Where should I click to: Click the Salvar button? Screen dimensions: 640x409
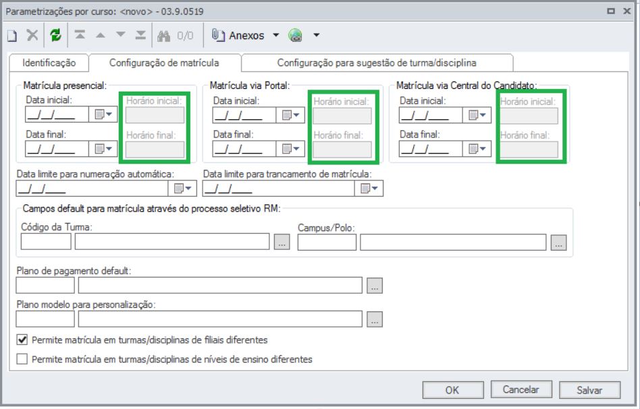pyautogui.click(x=589, y=390)
